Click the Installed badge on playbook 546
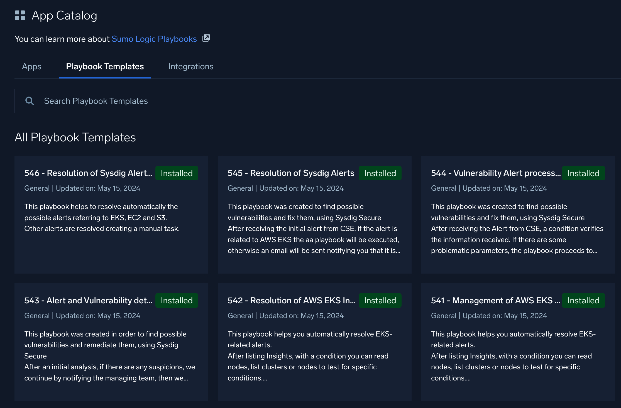The width and height of the screenshot is (621, 408). pyautogui.click(x=177, y=173)
